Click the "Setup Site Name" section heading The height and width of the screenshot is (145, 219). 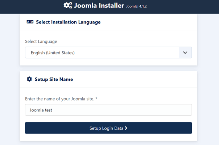pyautogui.click(x=54, y=79)
